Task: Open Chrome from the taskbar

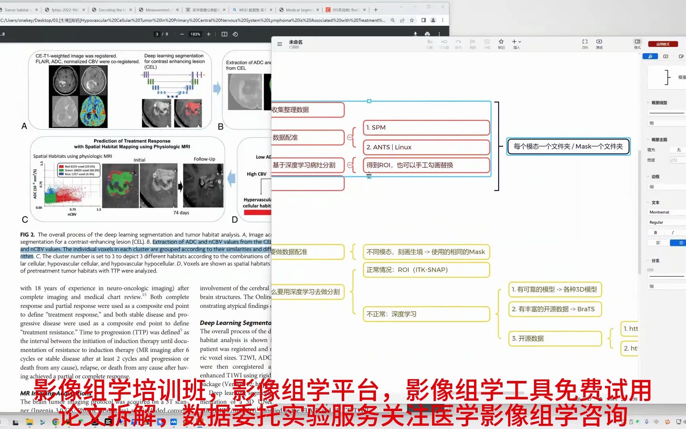Action: point(55,422)
